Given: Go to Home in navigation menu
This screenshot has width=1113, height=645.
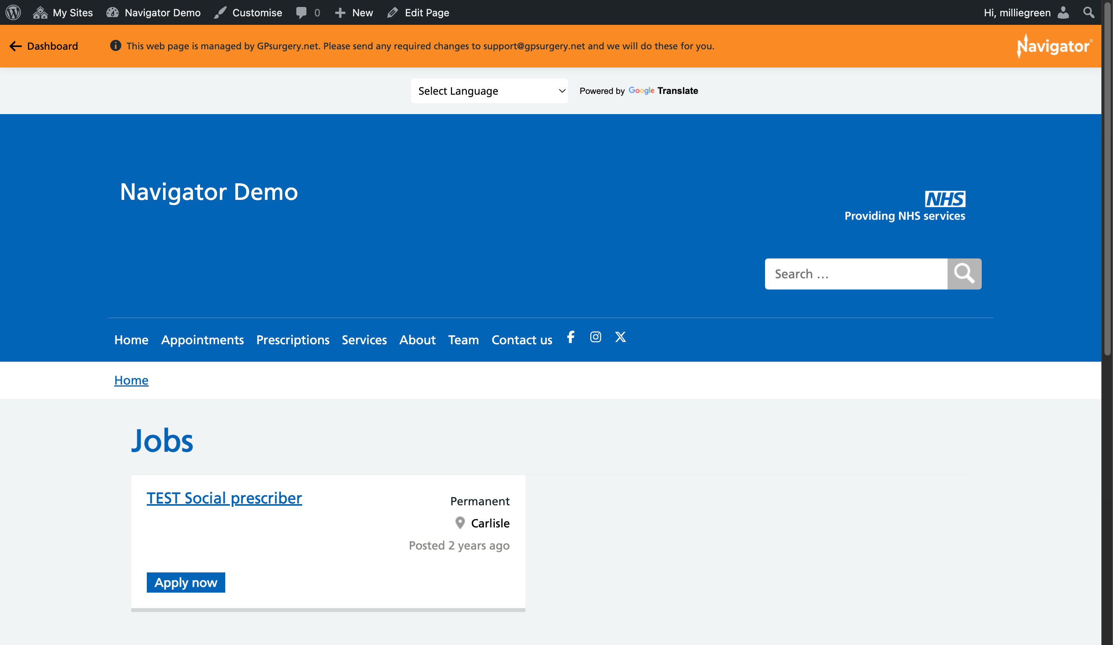Looking at the screenshot, I should [131, 340].
